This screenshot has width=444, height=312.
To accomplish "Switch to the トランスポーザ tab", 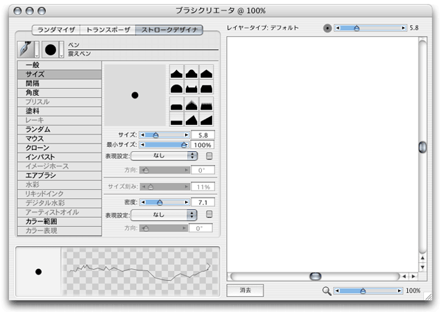I will click(107, 30).
